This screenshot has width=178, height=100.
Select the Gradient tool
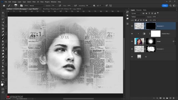click(3, 51)
